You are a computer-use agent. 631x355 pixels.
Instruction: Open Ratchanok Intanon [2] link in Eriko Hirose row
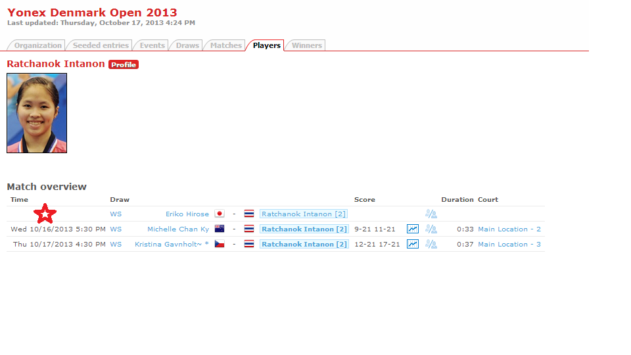pos(304,214)
